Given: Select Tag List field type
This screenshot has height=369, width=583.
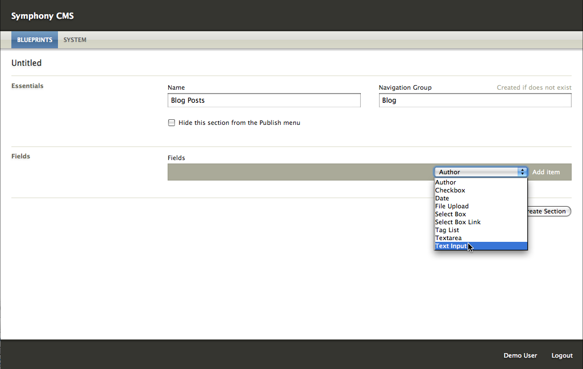Looking at the screenshot, I should pos(447,230).
